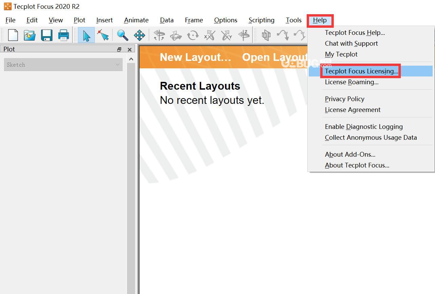Screen dimensions: 435x294
Task: Open the Options menu
Action: [226, 20]
